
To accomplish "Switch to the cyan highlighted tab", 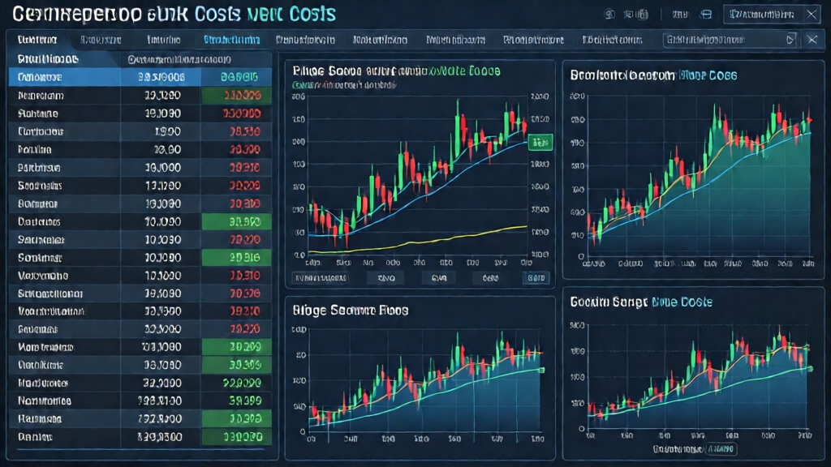I will tap(231, 40).
